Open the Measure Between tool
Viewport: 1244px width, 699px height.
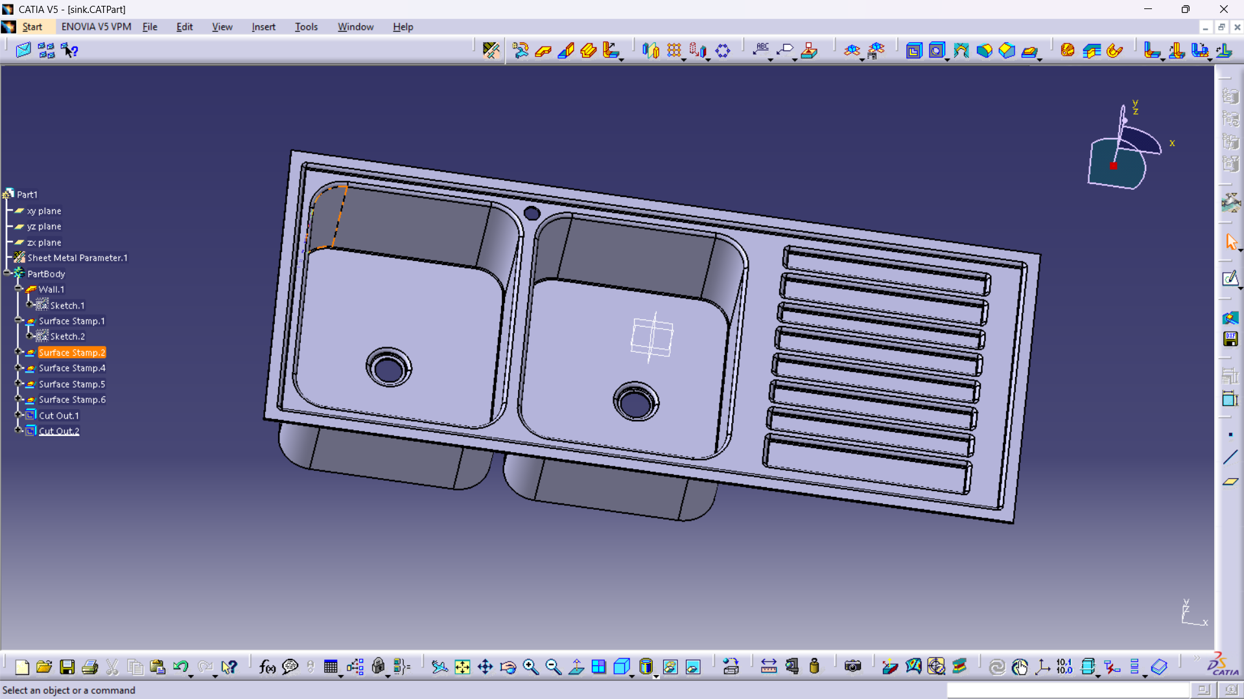click(769, 667)
